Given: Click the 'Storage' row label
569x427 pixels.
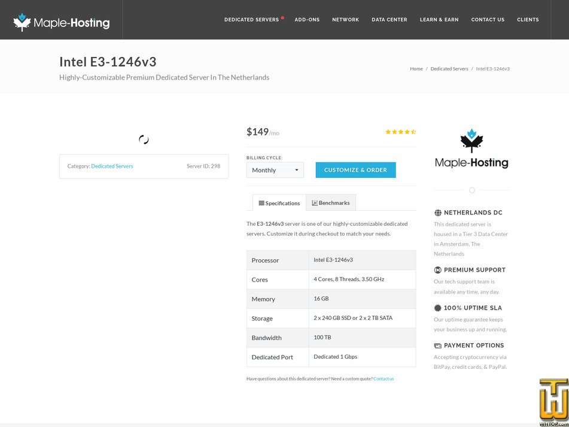Looking at the screenshot, I should point(262,319).
